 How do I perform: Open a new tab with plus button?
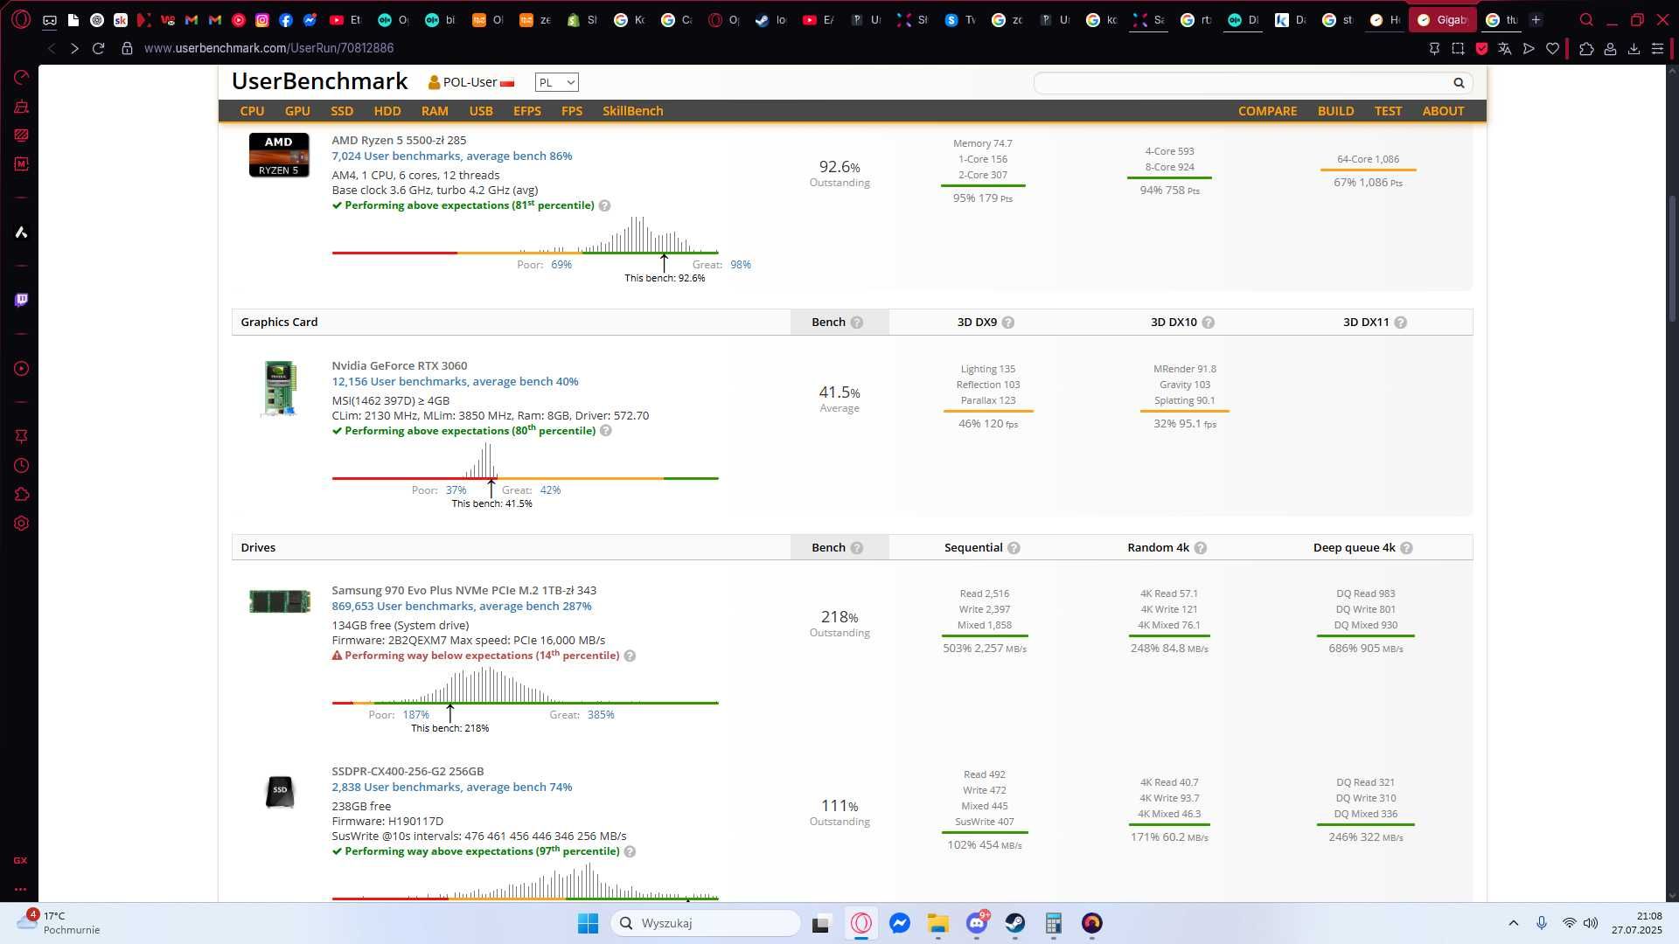(1536, 19)
